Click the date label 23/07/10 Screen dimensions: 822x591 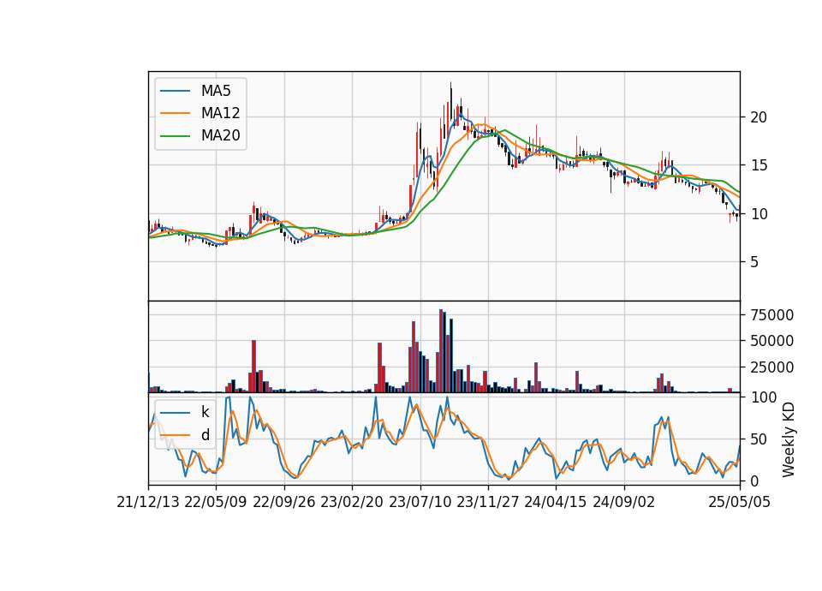(x=420, y=503)
